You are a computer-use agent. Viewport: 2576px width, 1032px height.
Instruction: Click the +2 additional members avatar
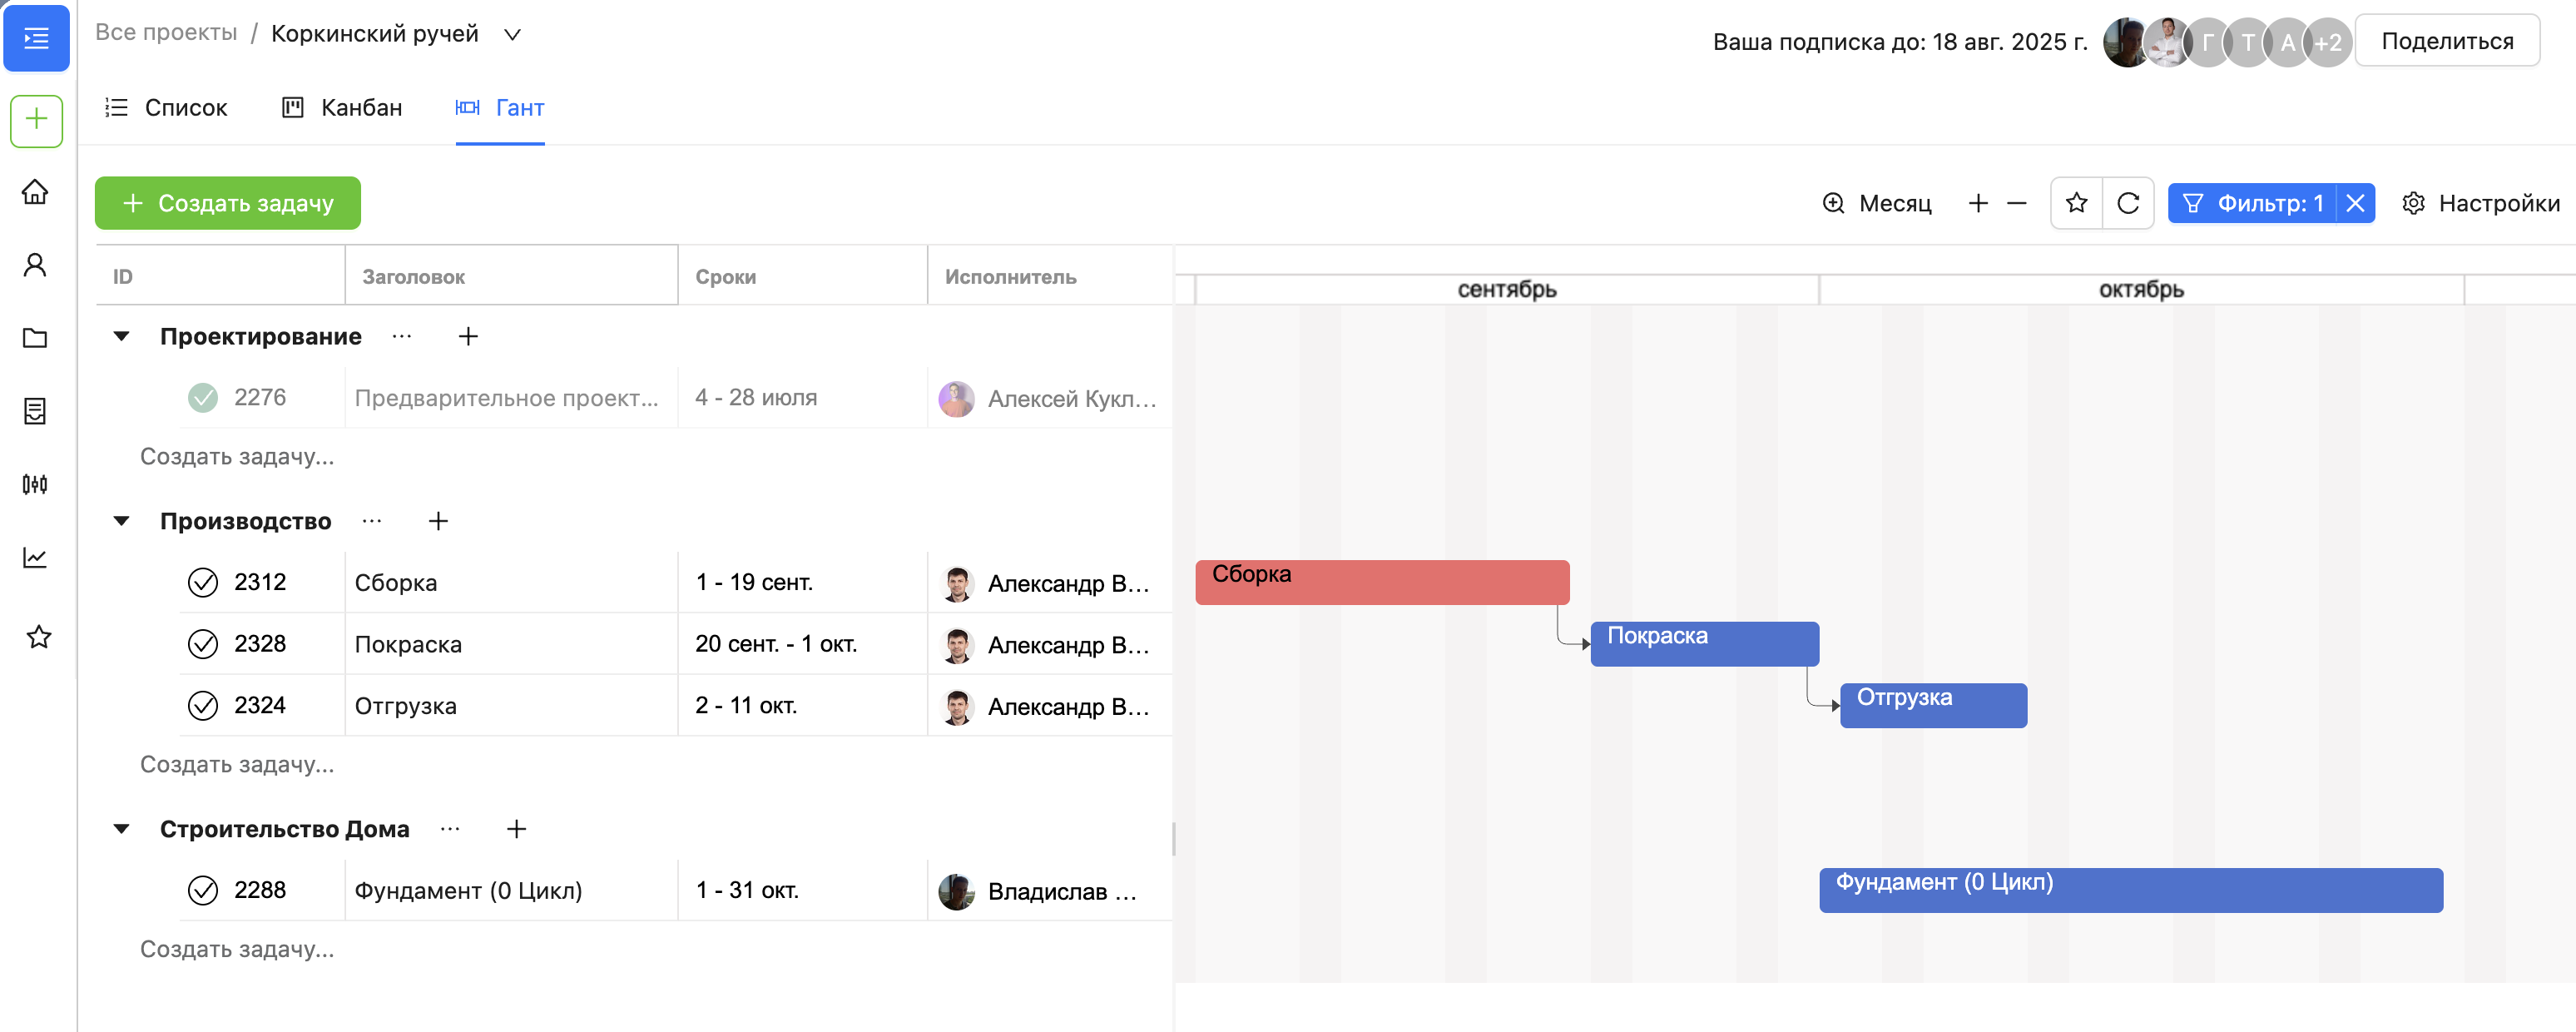[2327, 42]
